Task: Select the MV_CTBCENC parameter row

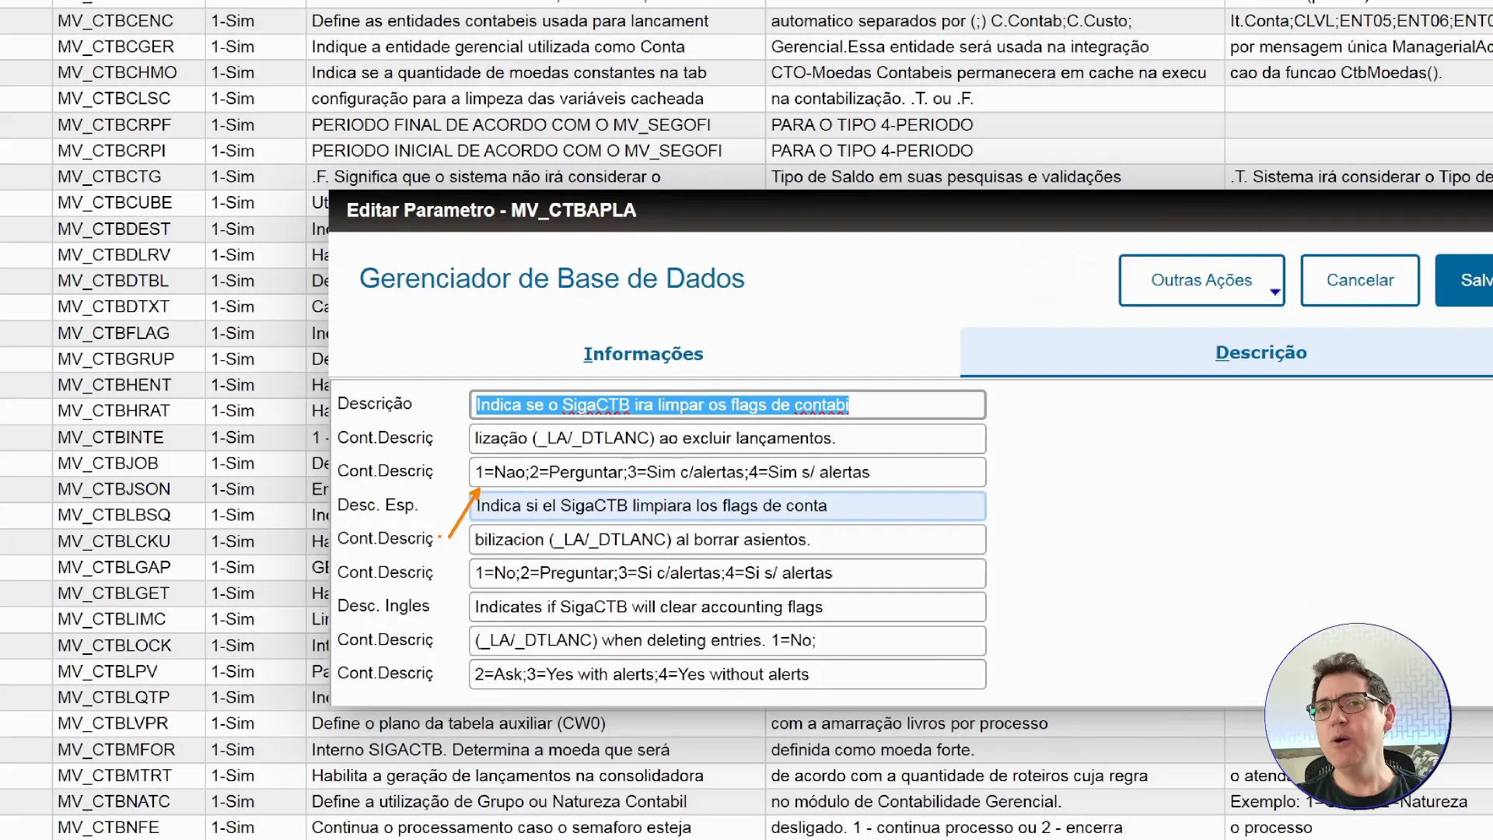Action: [115, 21]
